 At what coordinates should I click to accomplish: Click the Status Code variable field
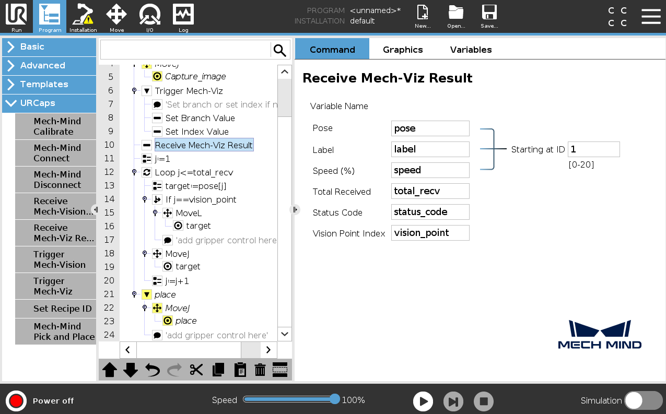(430, 212)
